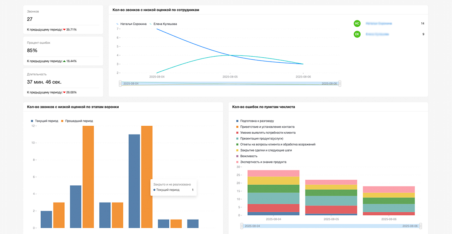Click the Звонков 27 stat card
The height and width of the screenshot is (234, 452).
[63, 20]
